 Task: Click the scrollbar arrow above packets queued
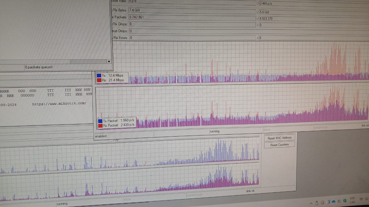click(109, 61)
